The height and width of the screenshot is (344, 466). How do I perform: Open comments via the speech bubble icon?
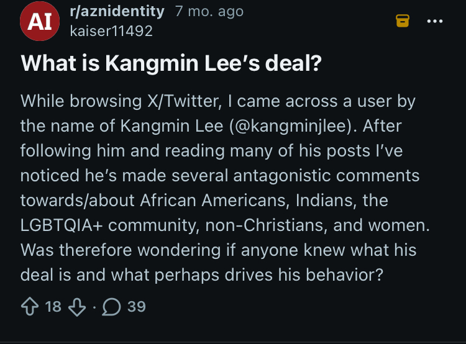111,307
